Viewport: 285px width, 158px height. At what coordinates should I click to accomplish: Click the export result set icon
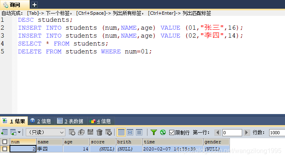coord(4,132)
